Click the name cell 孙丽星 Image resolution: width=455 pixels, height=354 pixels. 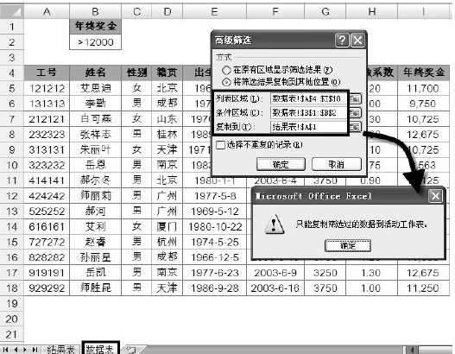[95, 257]
